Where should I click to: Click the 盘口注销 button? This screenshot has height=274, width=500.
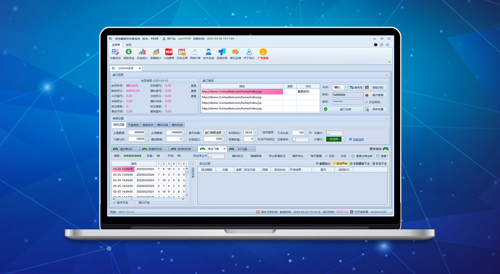coord(343,109)
